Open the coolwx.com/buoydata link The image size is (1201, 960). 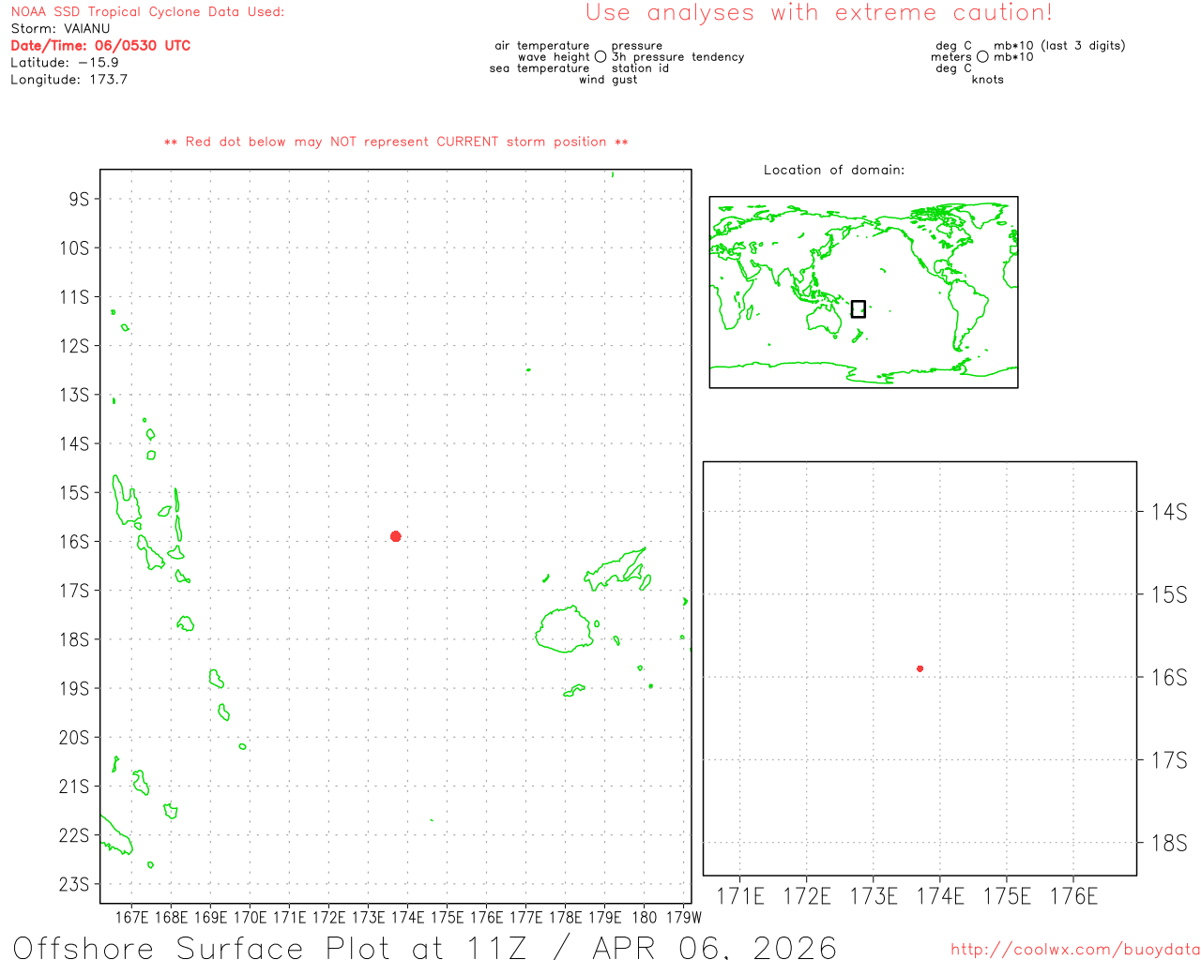(1074, 950)
